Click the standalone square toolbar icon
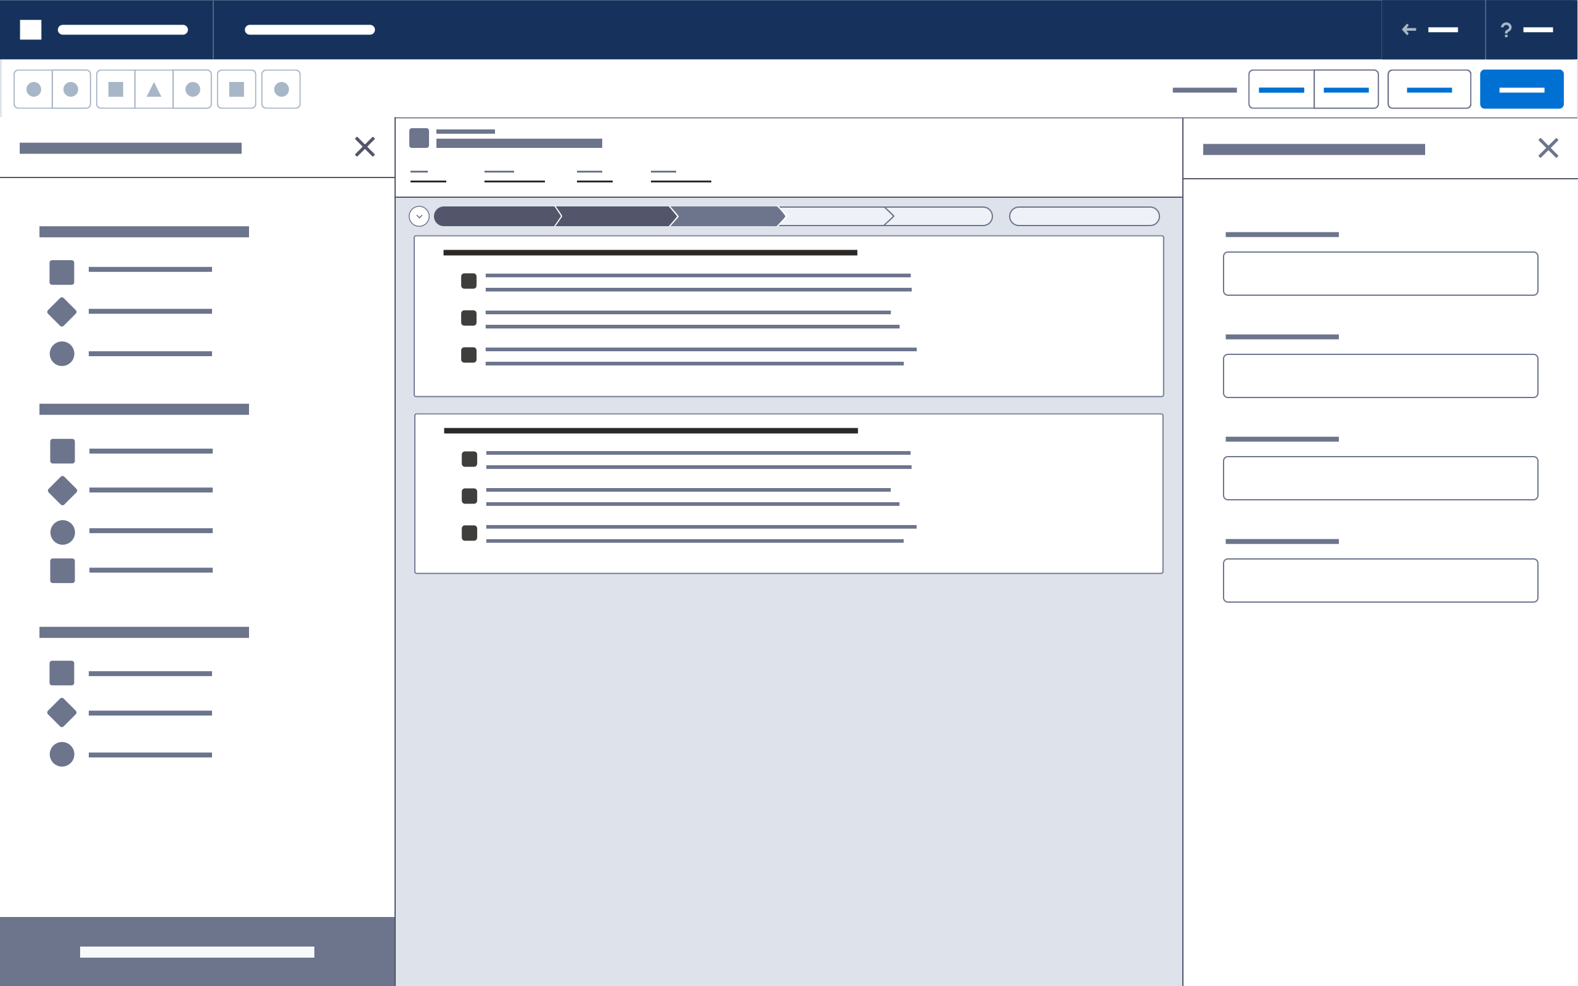The height and width of the screenshot is (986, 1578). pos(237,89)
